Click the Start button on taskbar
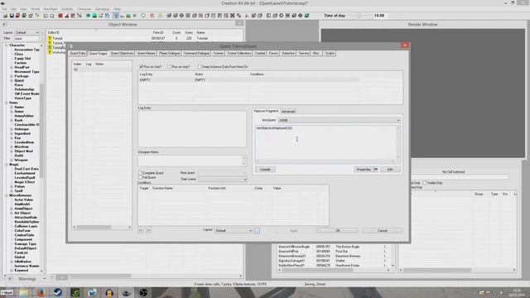 click(x=7, y=292)
